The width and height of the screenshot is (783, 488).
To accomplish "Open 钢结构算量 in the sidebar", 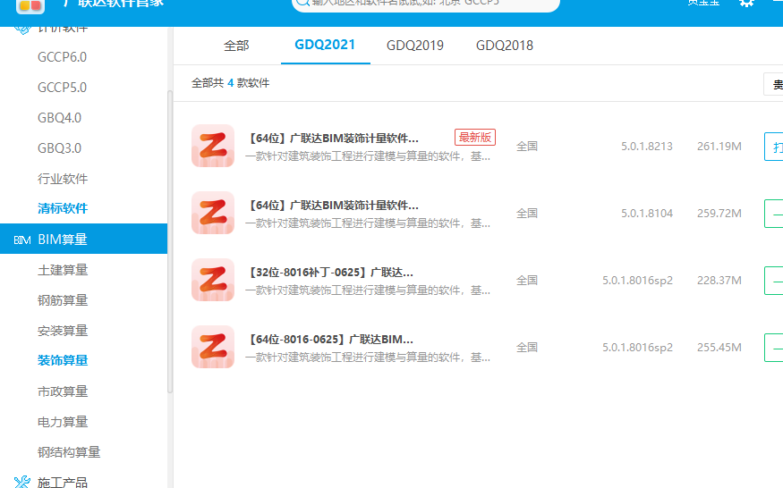I will point(69,452).
